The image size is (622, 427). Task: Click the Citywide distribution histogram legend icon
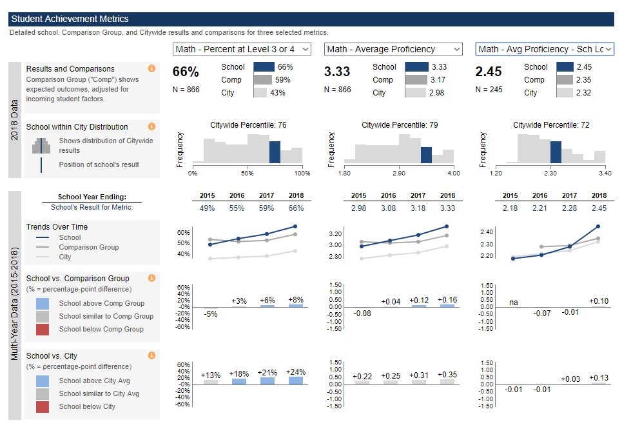pos(41,146)
